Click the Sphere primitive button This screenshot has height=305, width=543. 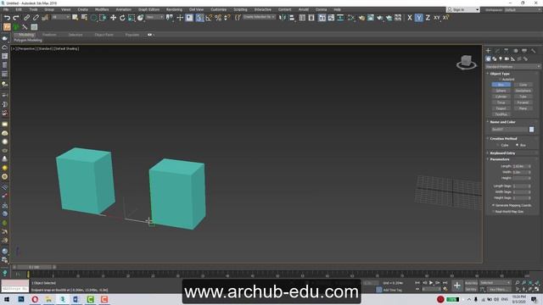tap(501, 91)
